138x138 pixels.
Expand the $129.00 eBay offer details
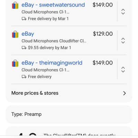(x=123, y=41)
